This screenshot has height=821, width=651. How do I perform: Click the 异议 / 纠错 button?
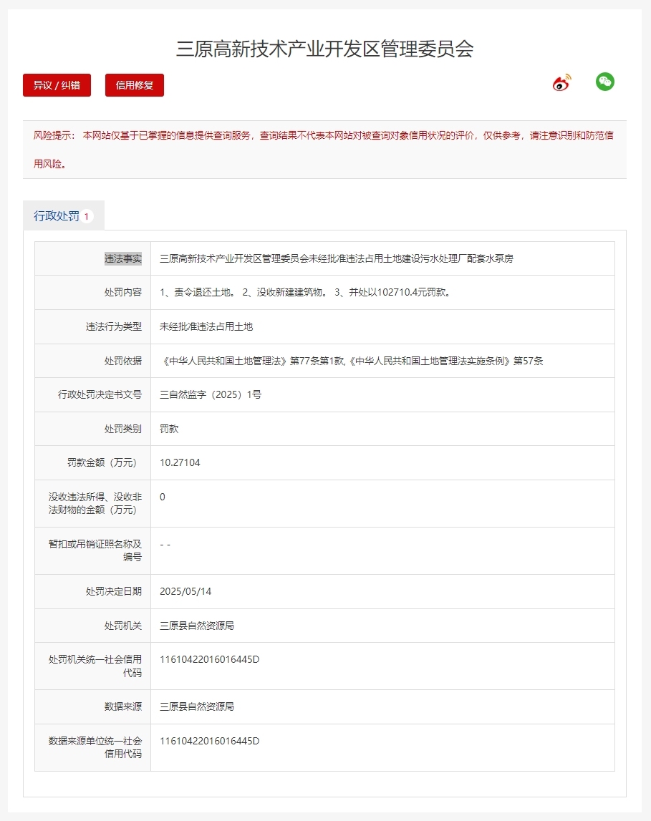point(57,85)
